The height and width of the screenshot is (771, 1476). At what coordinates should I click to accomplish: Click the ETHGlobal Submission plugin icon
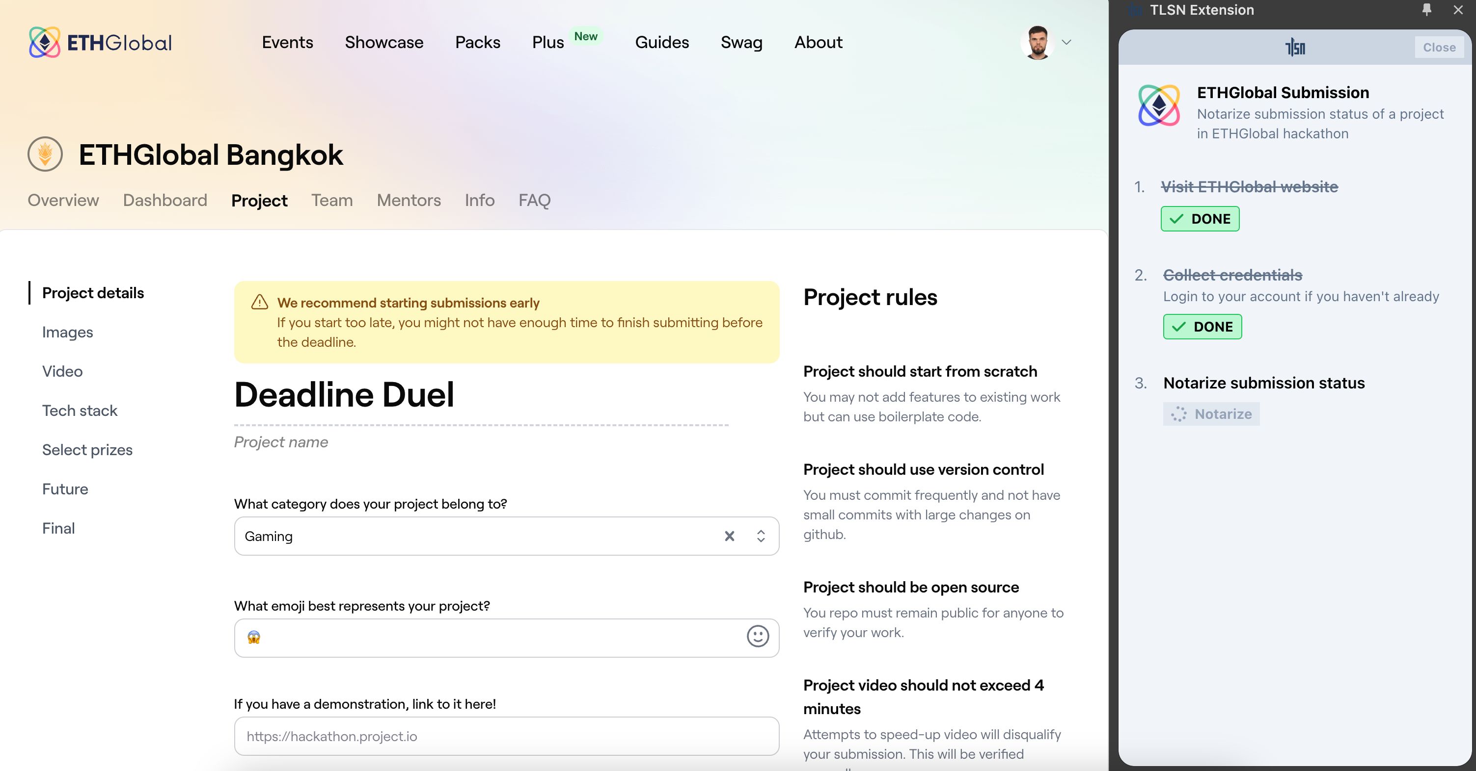click(x=1159, y=105)
